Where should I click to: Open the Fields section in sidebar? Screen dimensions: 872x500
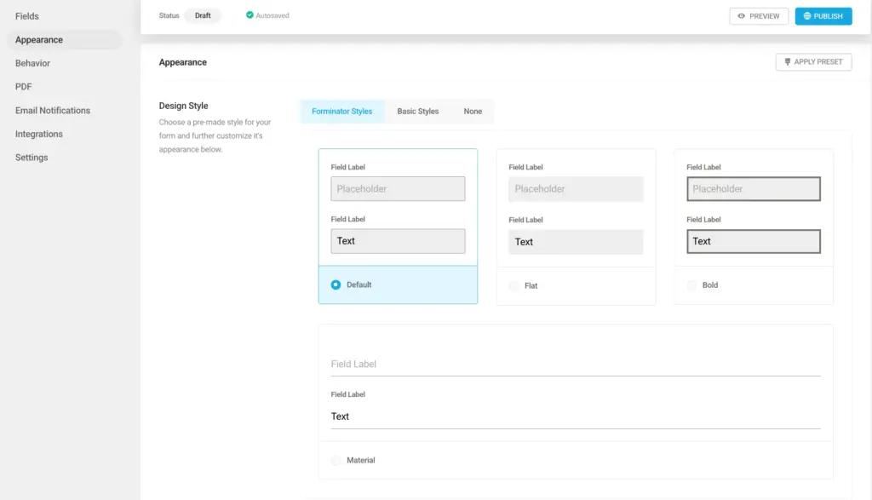tap(27, 16)
